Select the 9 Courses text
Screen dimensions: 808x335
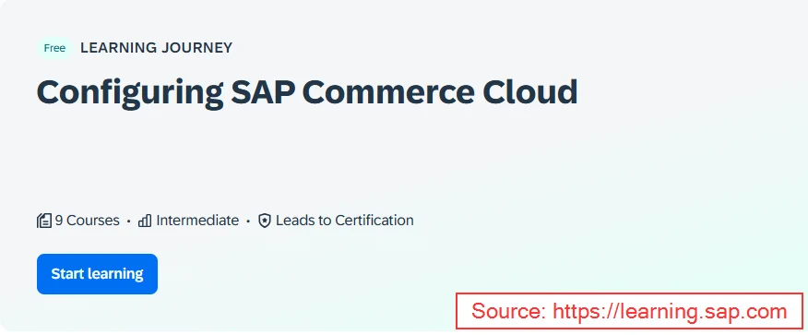tap(87, 221)
